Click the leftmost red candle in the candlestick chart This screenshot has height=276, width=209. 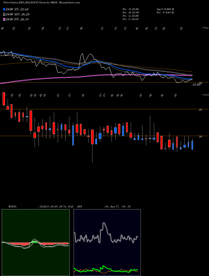pos(4,99)
